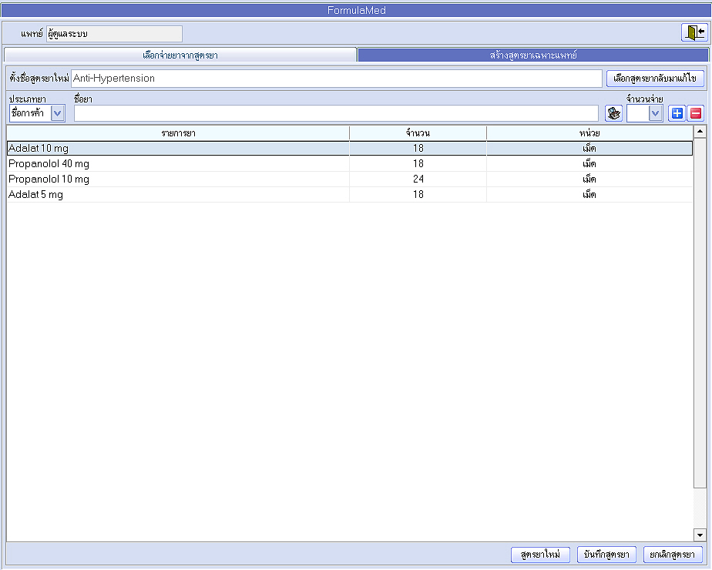The width and height of the screenshot is (712, 570).
Task: Click the ชื่อการค้า drug type combo box
Action: point(37,113)
